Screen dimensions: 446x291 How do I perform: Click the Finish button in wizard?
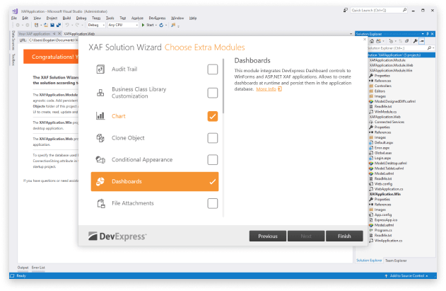(344, 236)
